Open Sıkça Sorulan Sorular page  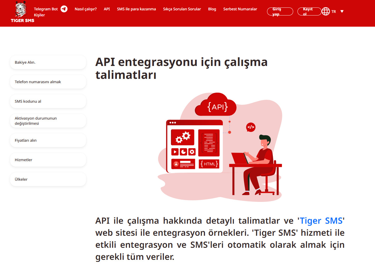point(182,9)
